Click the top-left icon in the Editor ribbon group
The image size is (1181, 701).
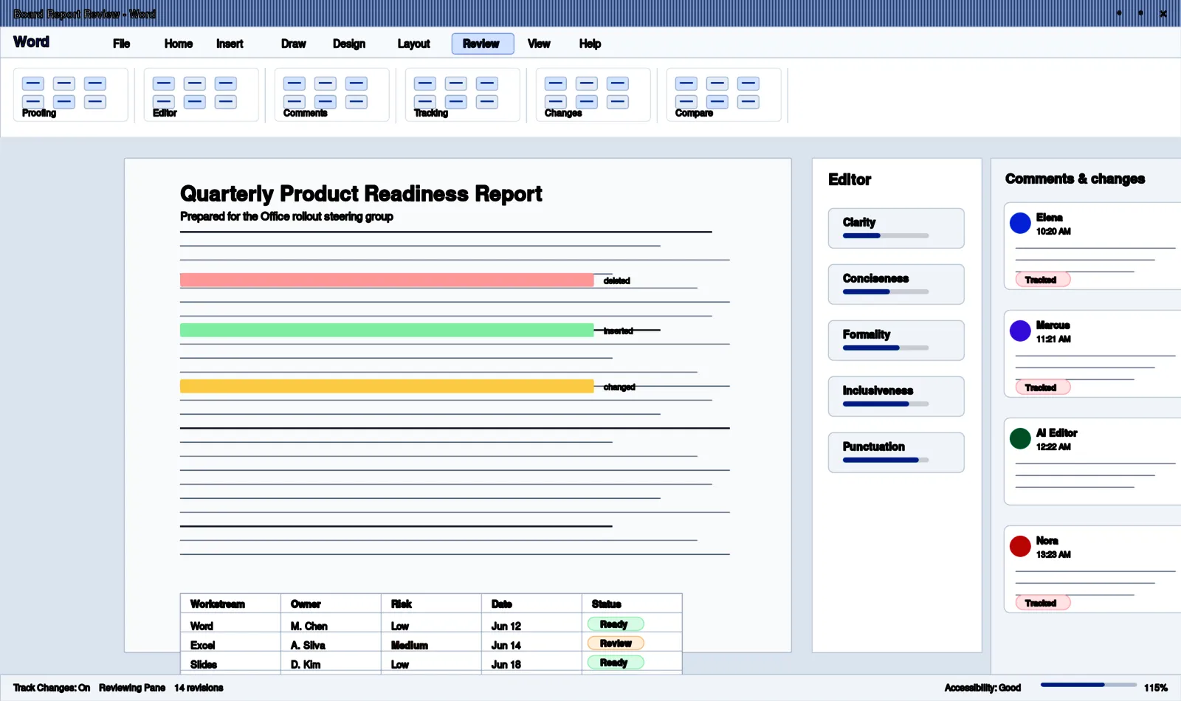point(164,84)
